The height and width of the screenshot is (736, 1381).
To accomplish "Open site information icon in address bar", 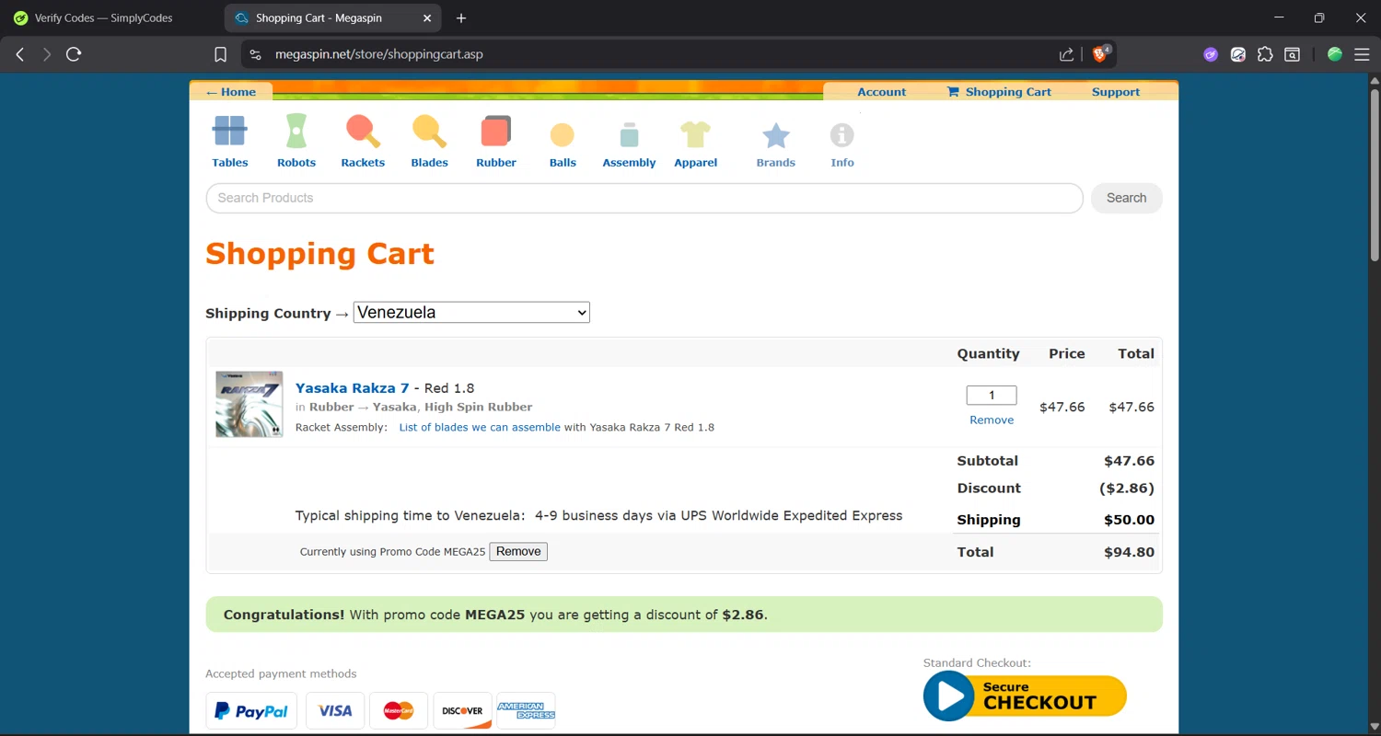I will point(256,54).
